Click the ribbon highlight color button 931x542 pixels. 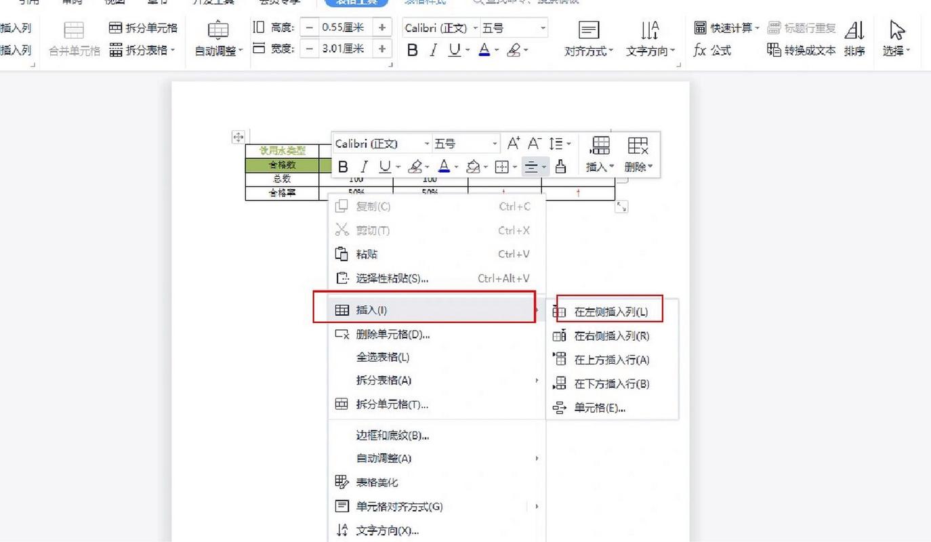pyautogui.click(x=514, y=51)
